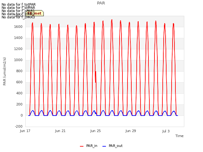Click the red PAR_in legend swatch
Screen dimensions: 203x152
pyautogui.click(x=82, y=146)
